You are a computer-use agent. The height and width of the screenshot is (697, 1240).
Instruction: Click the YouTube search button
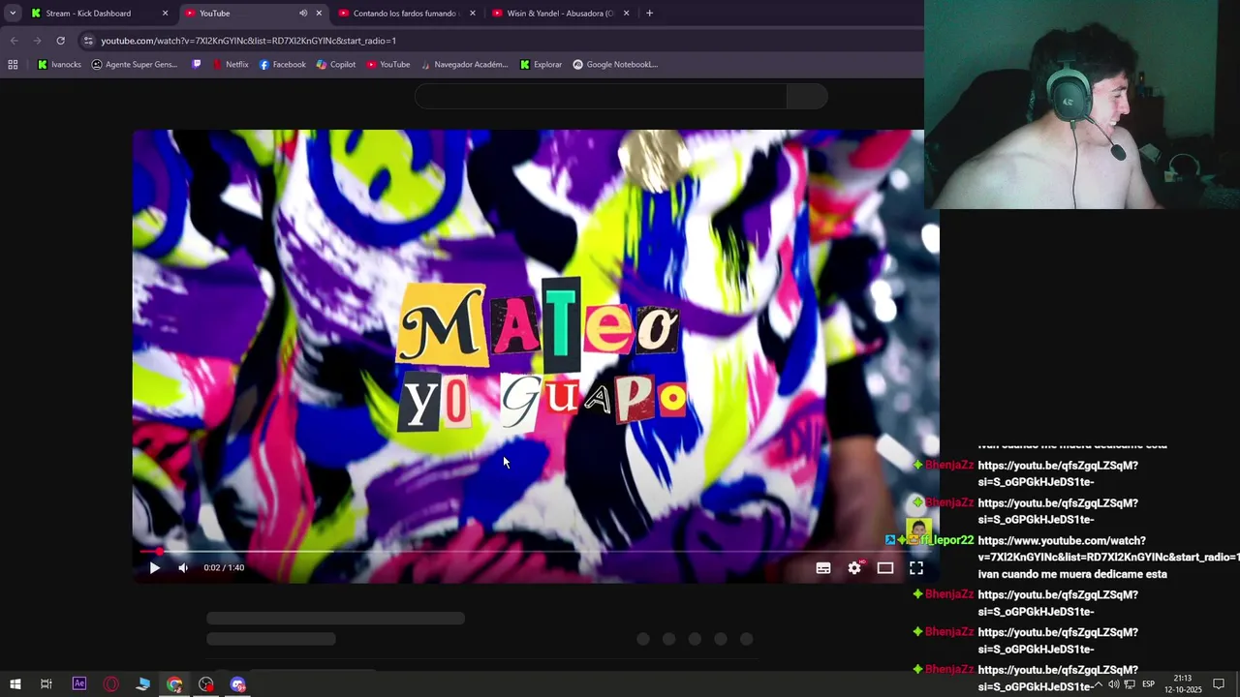click(x=807, y=96)
